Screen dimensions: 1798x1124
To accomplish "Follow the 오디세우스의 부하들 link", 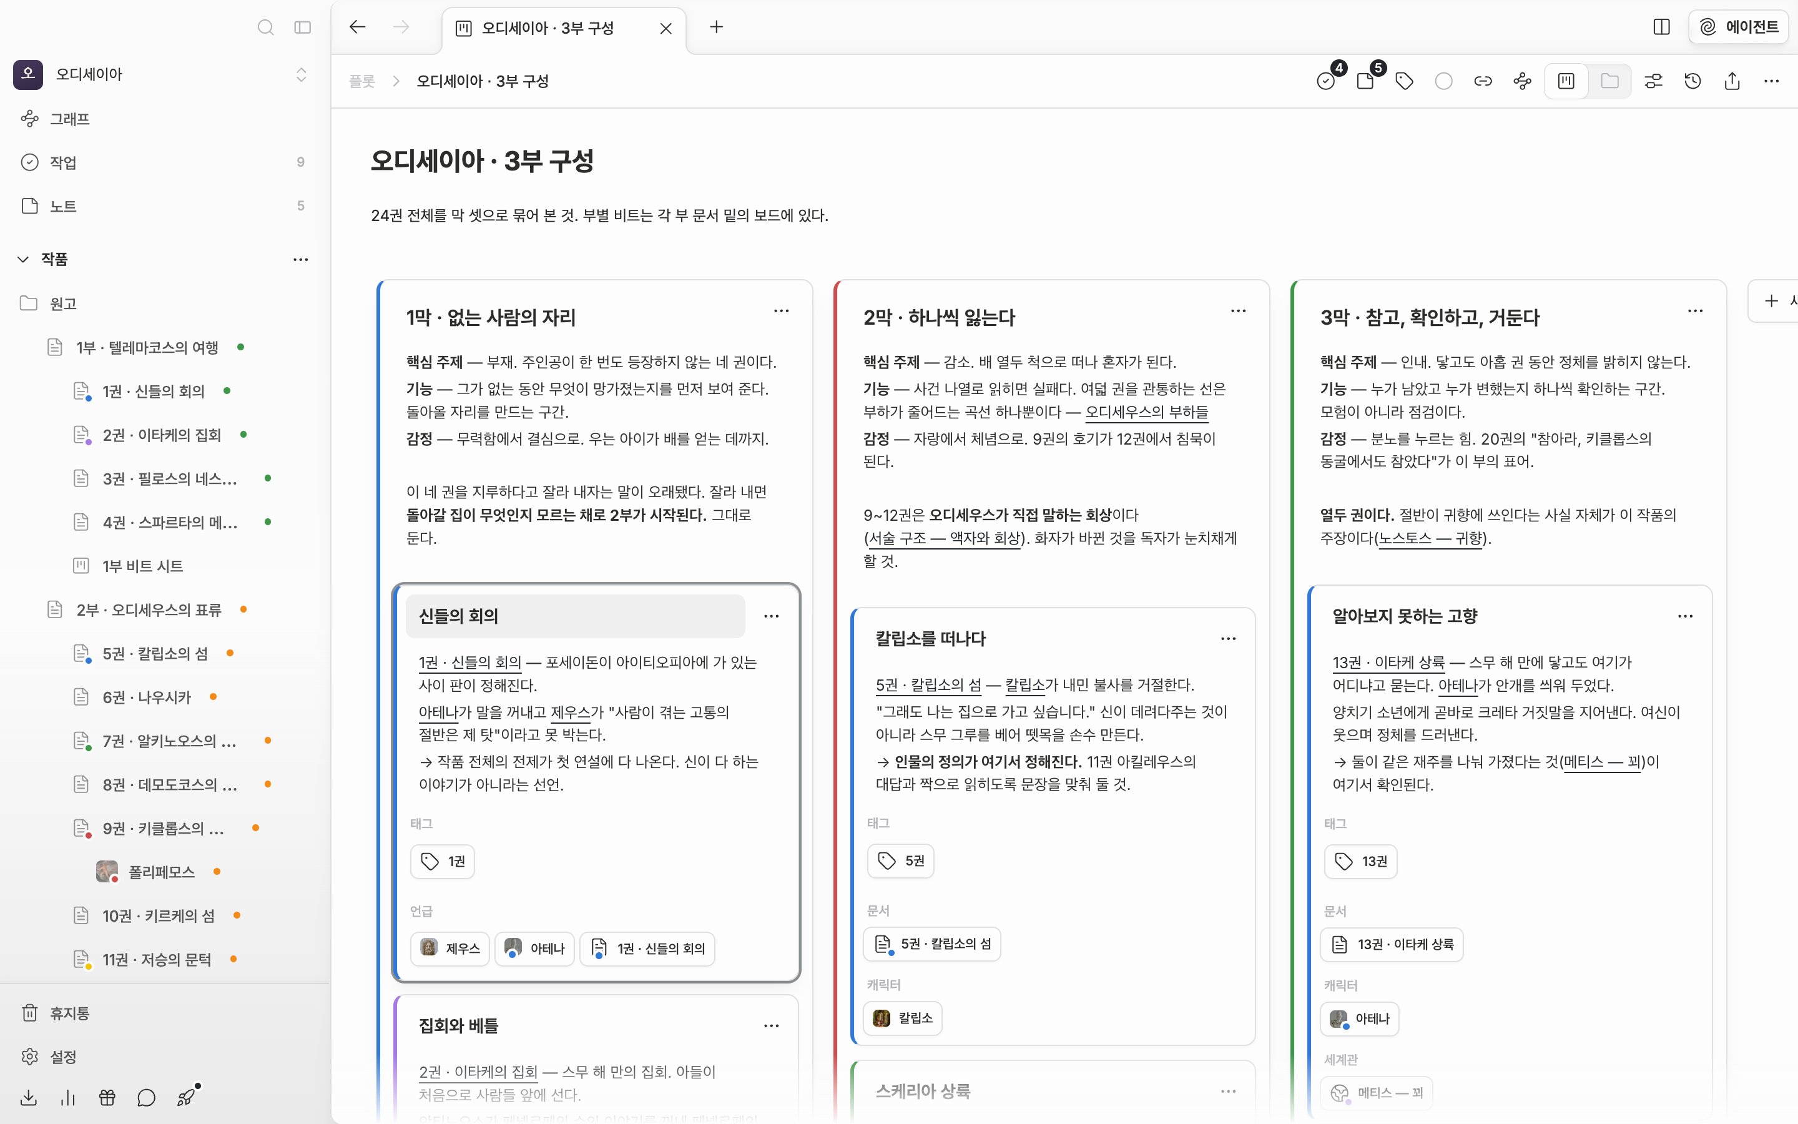I will 1146,412.
